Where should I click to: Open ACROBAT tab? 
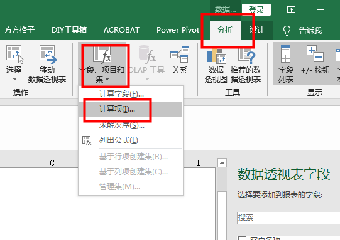(121, 30)
